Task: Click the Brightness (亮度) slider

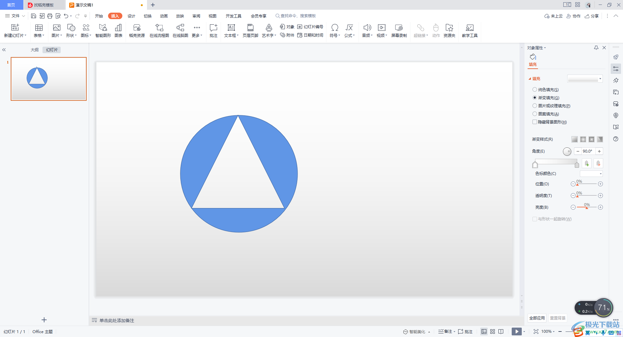Action: (x=587, y=207)
